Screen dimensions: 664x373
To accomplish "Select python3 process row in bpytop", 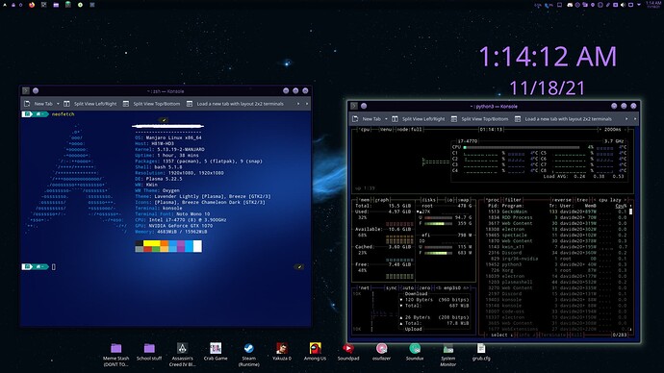I will [557, 264].
